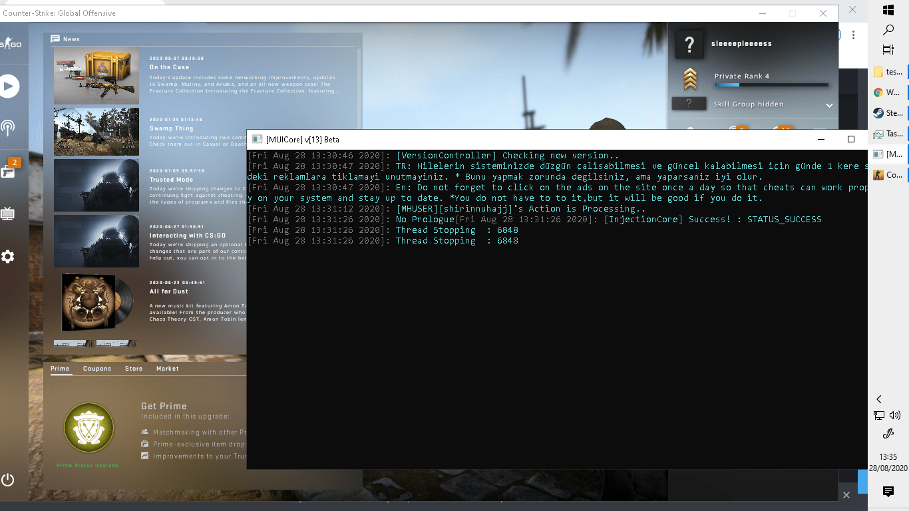This screenshot has height=511, width=909.
Task: Open the 'Swamp Thing' news headline
Action: coord(171,128)
